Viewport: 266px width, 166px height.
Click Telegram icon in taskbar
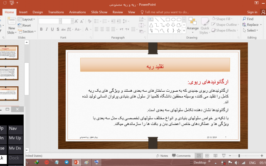tap(66, 162)
